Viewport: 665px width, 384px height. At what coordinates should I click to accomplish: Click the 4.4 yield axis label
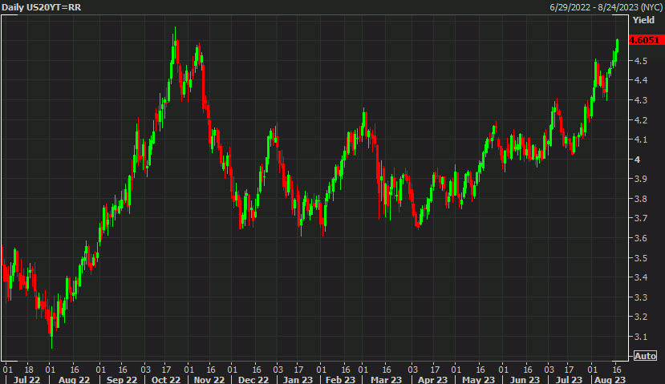640,80
